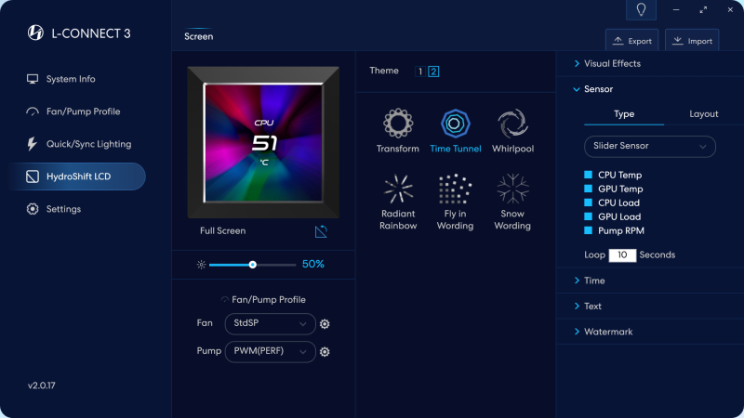The image size is (744, 418).
Task: Click the LCD screen preview thumbnail
Action: [263, 142]
